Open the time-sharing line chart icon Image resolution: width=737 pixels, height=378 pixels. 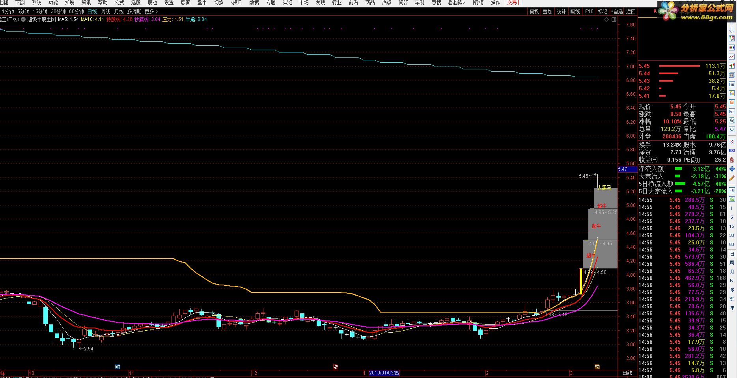732,57
